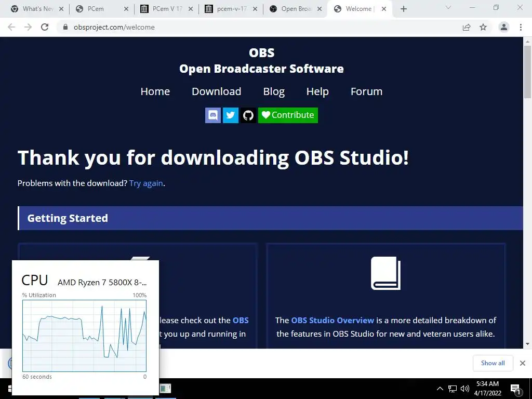Follow the blue OBS link in the left card

(x=241, y=320)
